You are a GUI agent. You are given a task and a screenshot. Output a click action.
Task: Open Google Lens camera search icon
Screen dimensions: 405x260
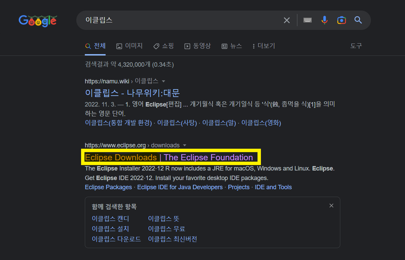341,20
